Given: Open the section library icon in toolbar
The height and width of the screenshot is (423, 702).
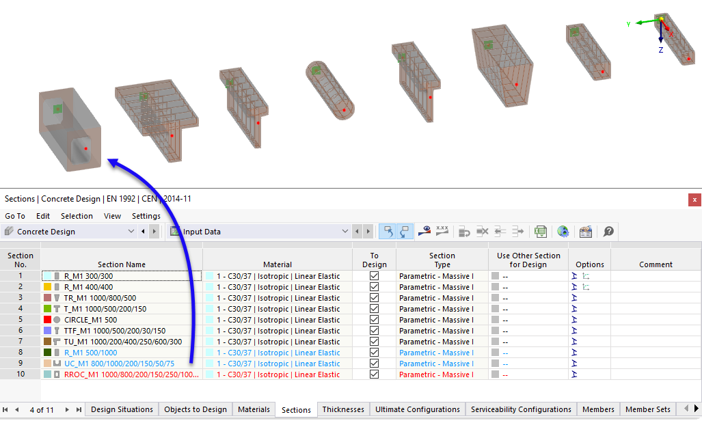Looking at the screenshot, I should pos(586,232).
